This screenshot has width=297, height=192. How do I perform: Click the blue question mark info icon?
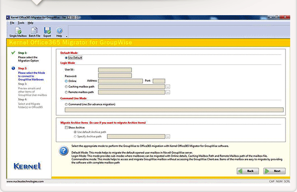click(64, 151)
